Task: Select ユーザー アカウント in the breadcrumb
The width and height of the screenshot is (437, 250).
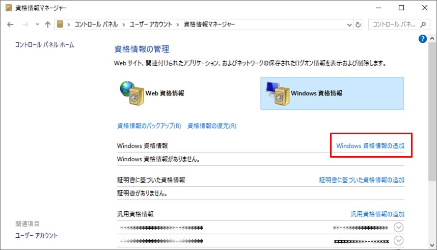Action: [151, 24]
